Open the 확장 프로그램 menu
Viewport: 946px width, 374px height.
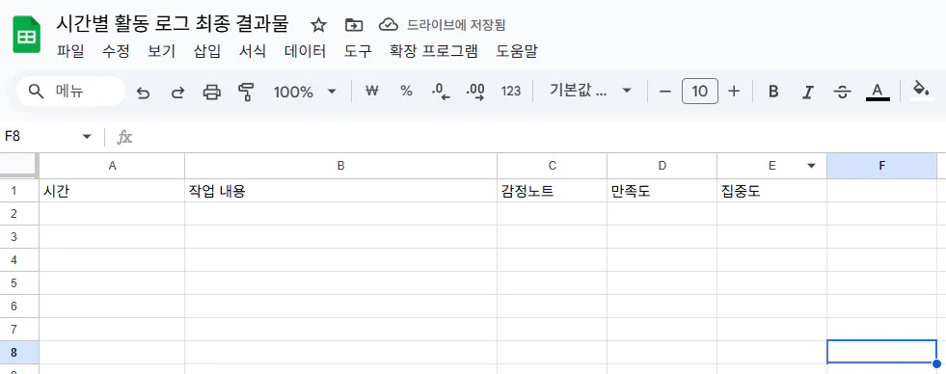point(434,51)
